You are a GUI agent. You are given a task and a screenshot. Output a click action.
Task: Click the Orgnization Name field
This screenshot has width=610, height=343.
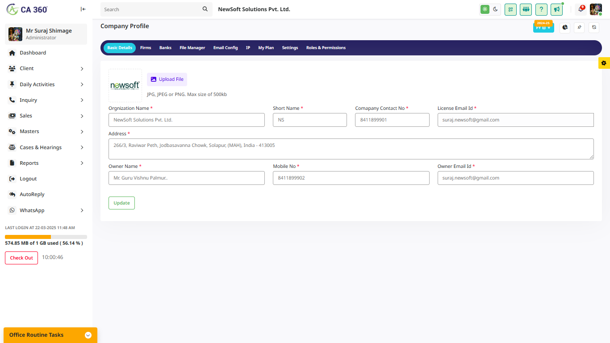pos(187,120)
